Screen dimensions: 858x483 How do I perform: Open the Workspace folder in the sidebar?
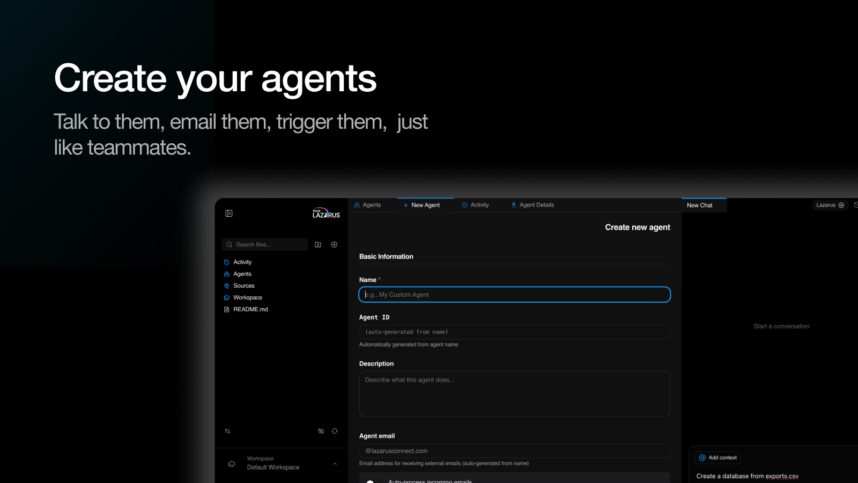pos(248,297)
